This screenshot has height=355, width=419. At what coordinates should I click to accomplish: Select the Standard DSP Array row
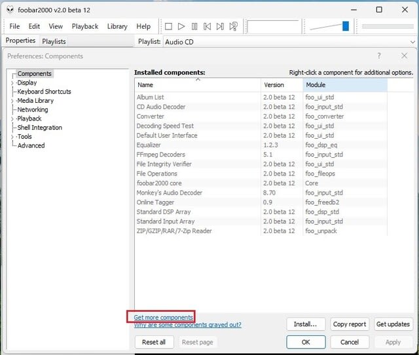pyautogui.click(x=261, y=212)
